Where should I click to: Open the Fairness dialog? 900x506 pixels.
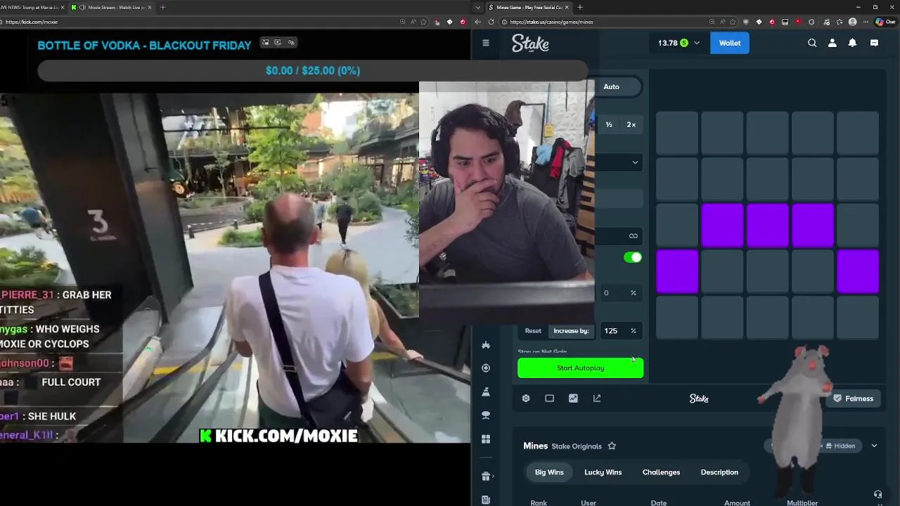tap(852, 398)
